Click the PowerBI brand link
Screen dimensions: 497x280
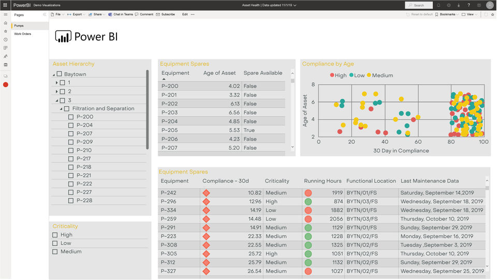coord(22,5)
